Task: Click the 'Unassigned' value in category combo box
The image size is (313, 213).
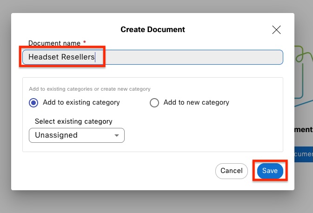Action: [56, 135]
